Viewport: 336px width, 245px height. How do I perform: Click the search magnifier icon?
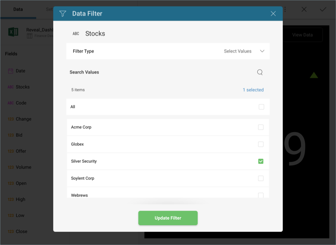click(x=260, y=72)
